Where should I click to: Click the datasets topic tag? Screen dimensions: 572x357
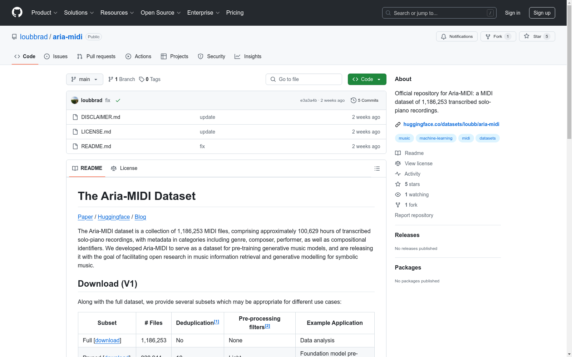[488, 138]
